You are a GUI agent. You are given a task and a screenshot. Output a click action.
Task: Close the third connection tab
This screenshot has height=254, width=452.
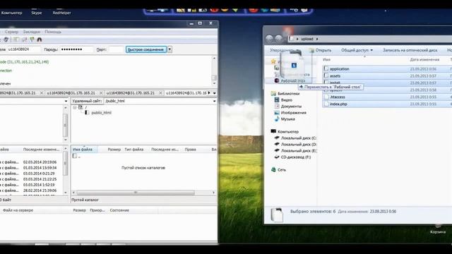coord(160,93)
